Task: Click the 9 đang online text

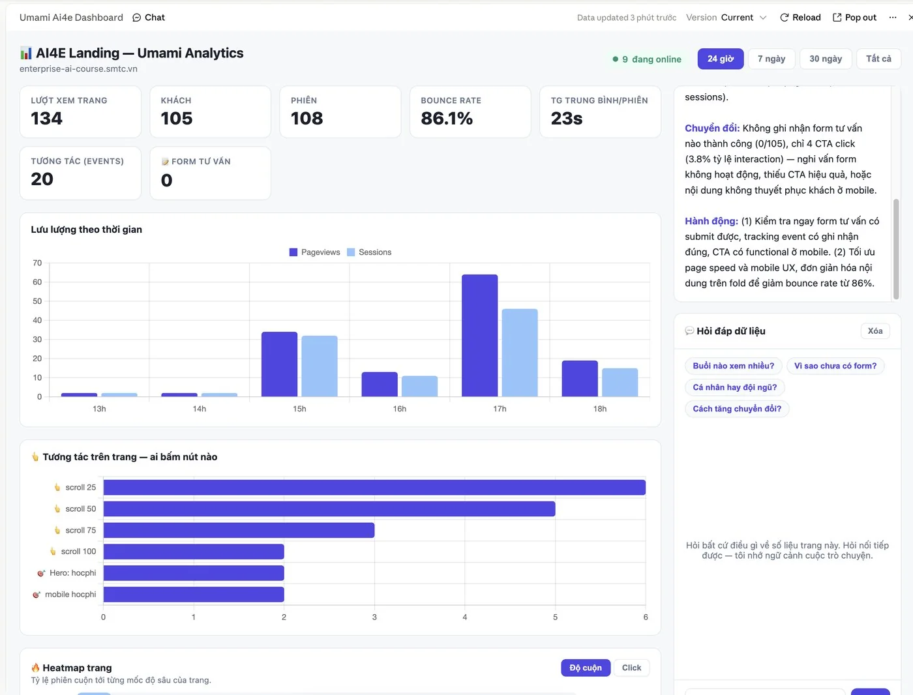Action: pos(651,59)
